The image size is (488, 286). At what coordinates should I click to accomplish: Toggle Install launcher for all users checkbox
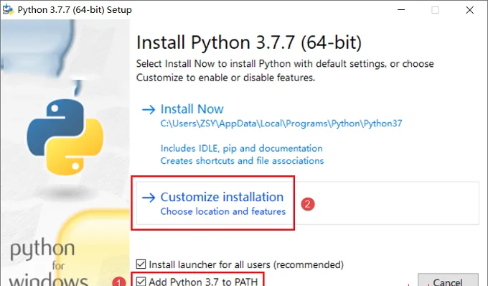pyautogui.click(x=141, y=264)
